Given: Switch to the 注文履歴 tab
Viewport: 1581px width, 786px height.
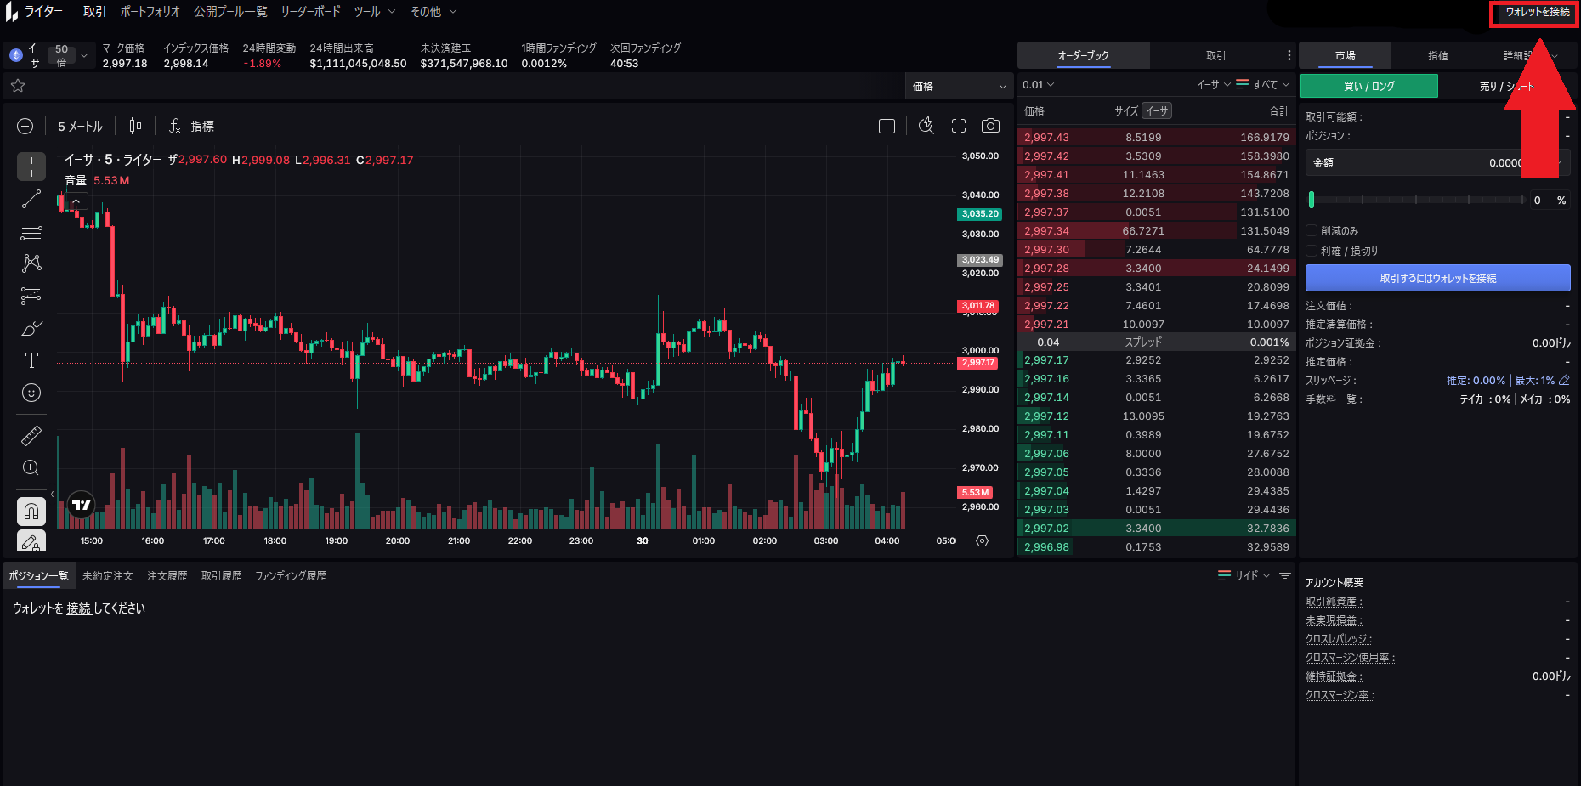Looking at the screenshot, I should (x=167, y=575).
